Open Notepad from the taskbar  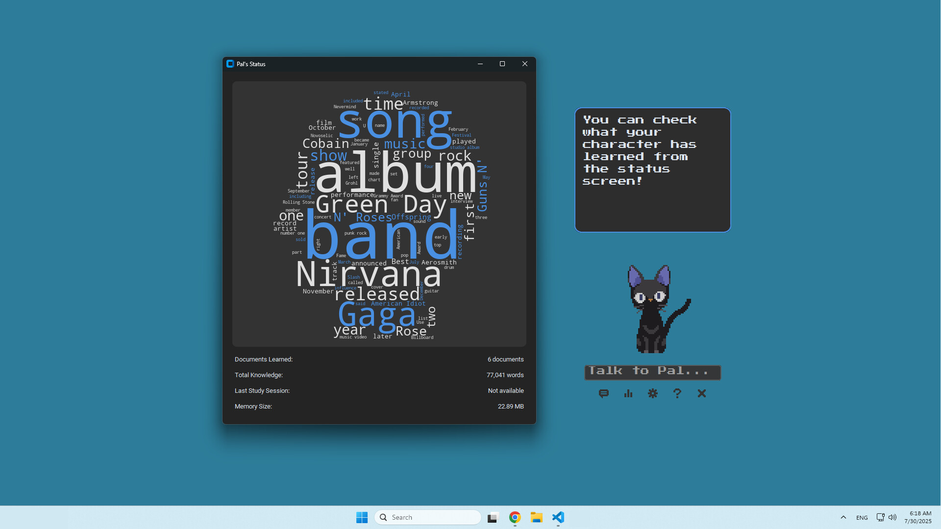click(492, 517)
